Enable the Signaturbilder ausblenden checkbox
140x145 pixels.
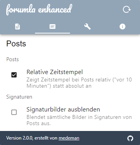click(x=14, y=112)
